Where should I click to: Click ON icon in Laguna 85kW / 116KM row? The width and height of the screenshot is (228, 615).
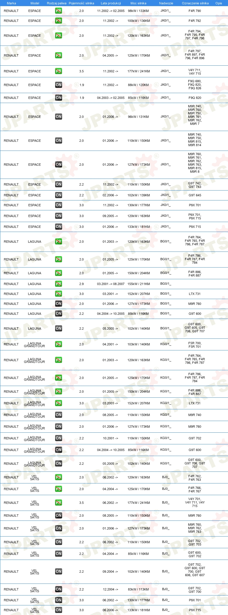[59, 314]
